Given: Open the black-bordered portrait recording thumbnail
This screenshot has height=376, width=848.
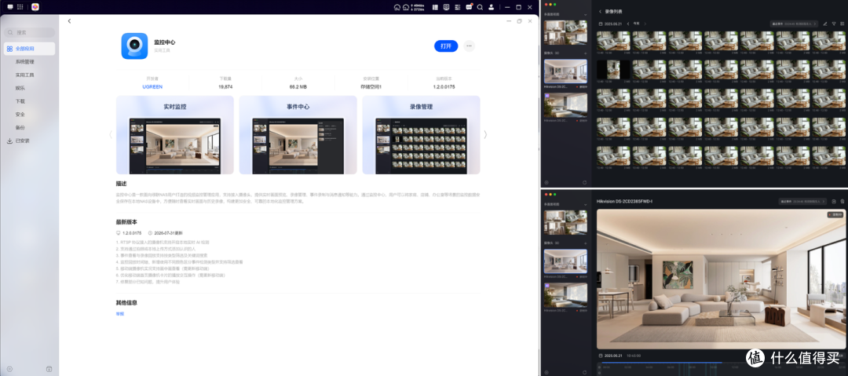Looking at the screenshot, I should pos(613,70).
